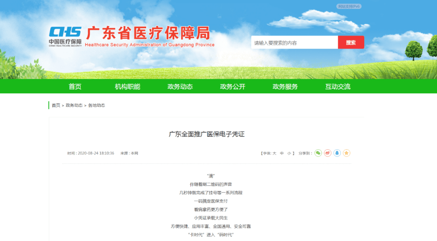Share article to Weibo
This screenshot has height=241, width=437.
click(x=328, y=153)
